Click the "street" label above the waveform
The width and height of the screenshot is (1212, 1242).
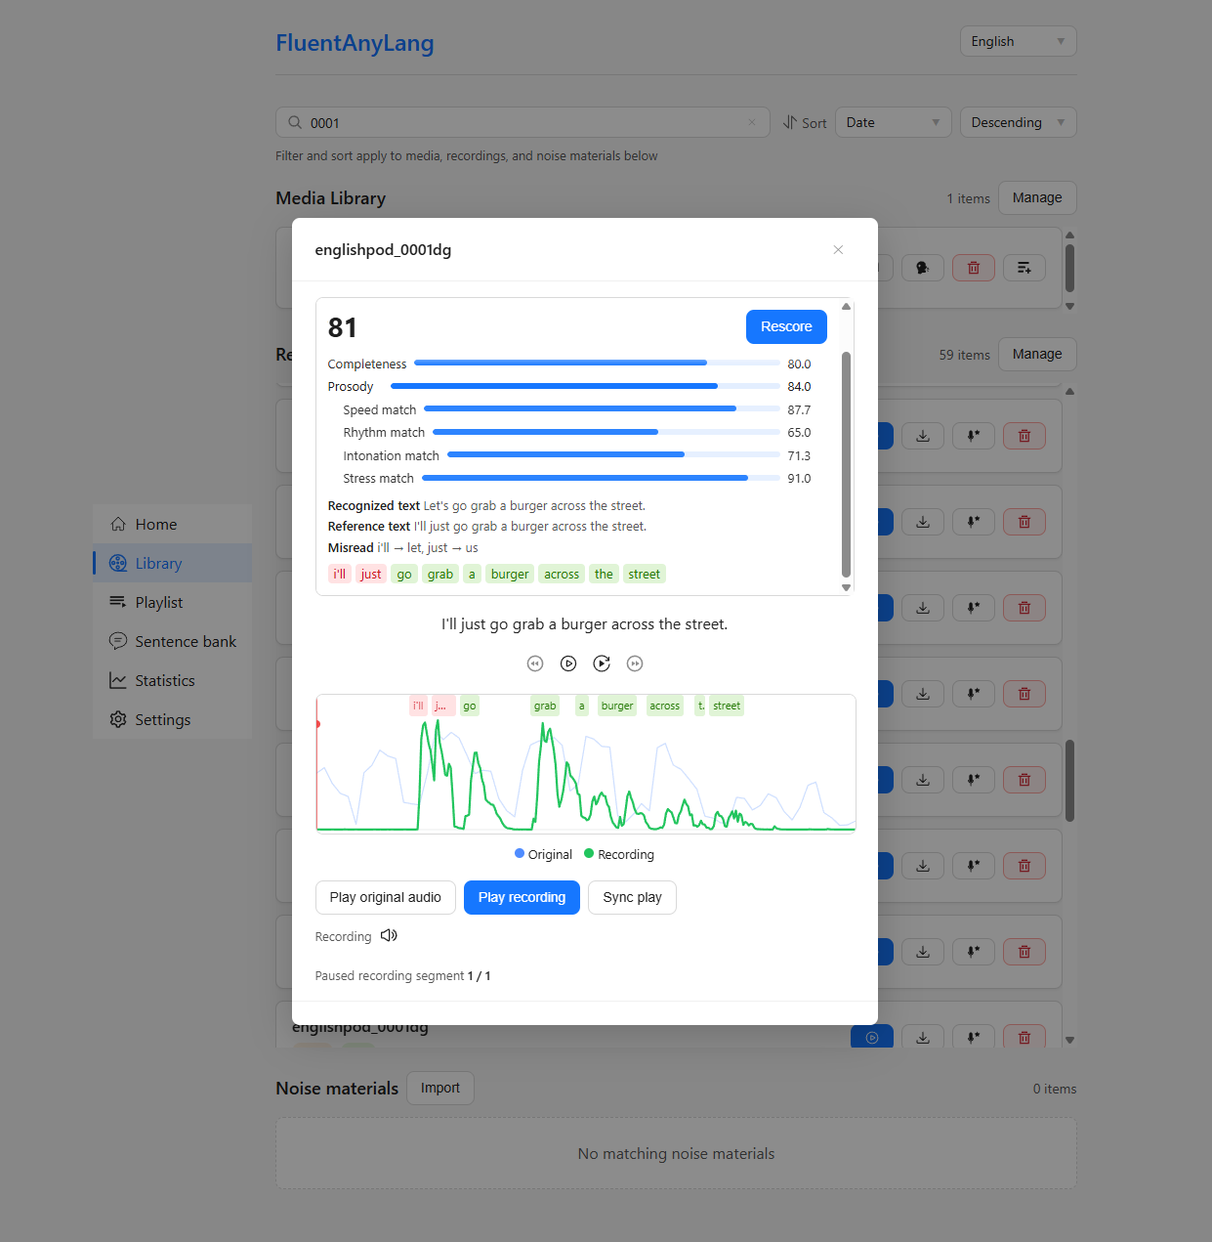pyautogui.click(x=727, y=706)
